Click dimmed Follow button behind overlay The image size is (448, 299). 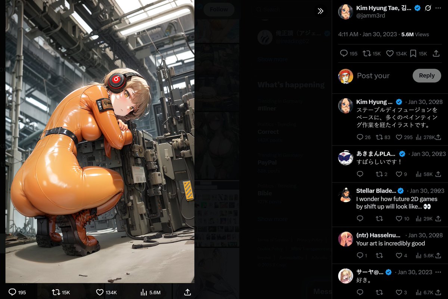(219, 9)
